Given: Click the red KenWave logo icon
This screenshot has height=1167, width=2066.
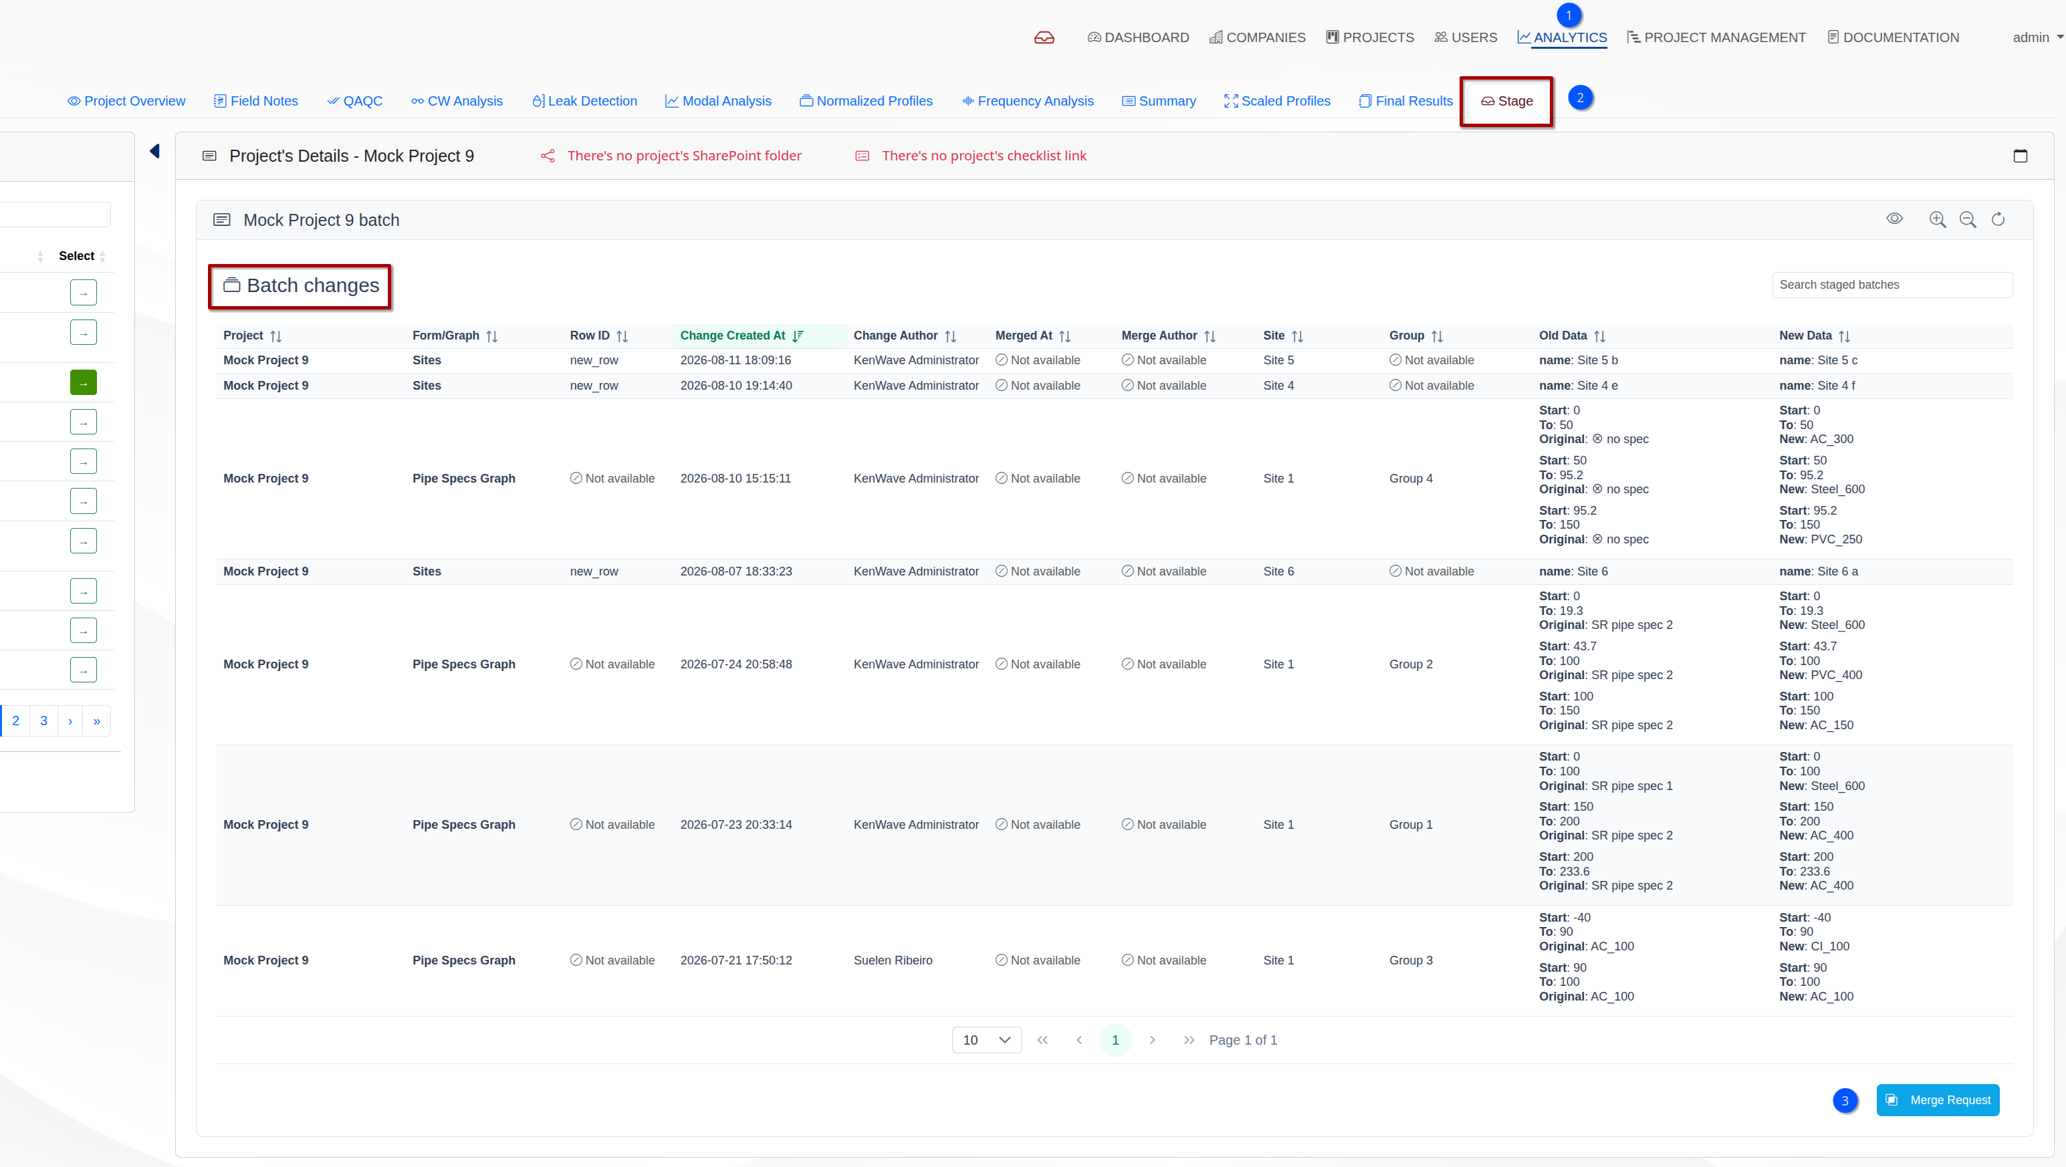Looking at the screenshot, I should click(1044, 37).
